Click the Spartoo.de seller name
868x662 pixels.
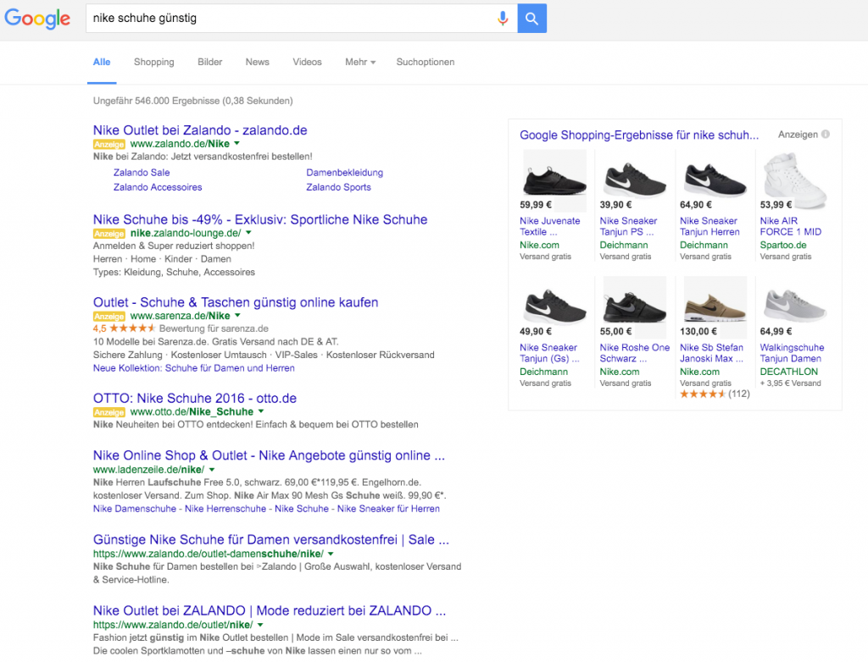tap(783, 245)
